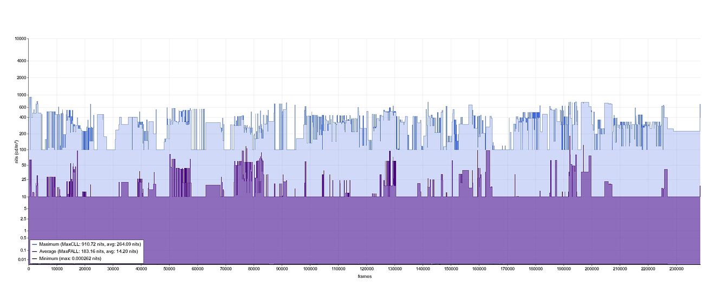
Task: Click the 100000 frame tick label
Action: click(310, 269)
